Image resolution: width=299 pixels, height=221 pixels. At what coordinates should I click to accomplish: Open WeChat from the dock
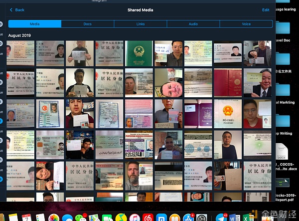81,218
